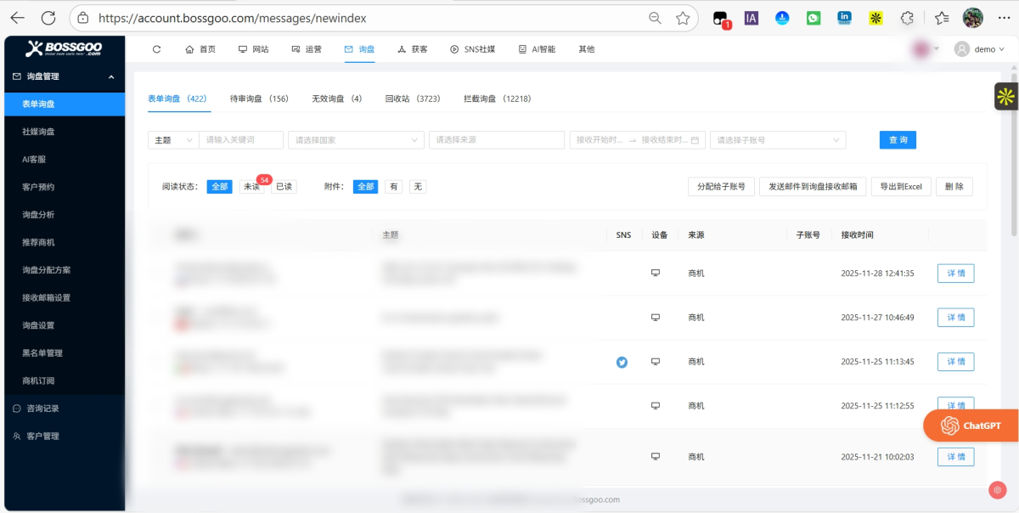Switch to the 待审询盘 tab
Screen dimensions: 1019x513
coord(259,99)
